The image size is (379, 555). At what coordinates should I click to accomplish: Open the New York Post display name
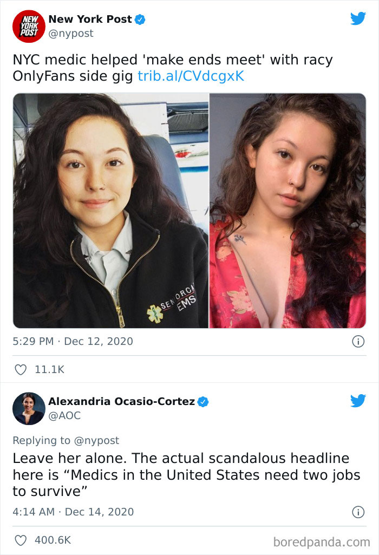[90, 19]
